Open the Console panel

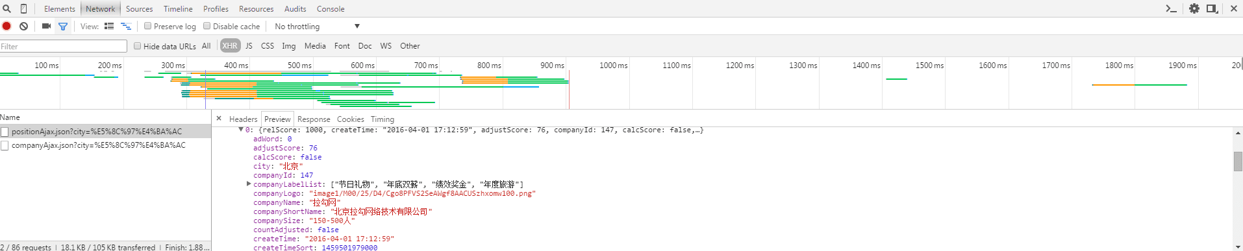tap(331, 9)
